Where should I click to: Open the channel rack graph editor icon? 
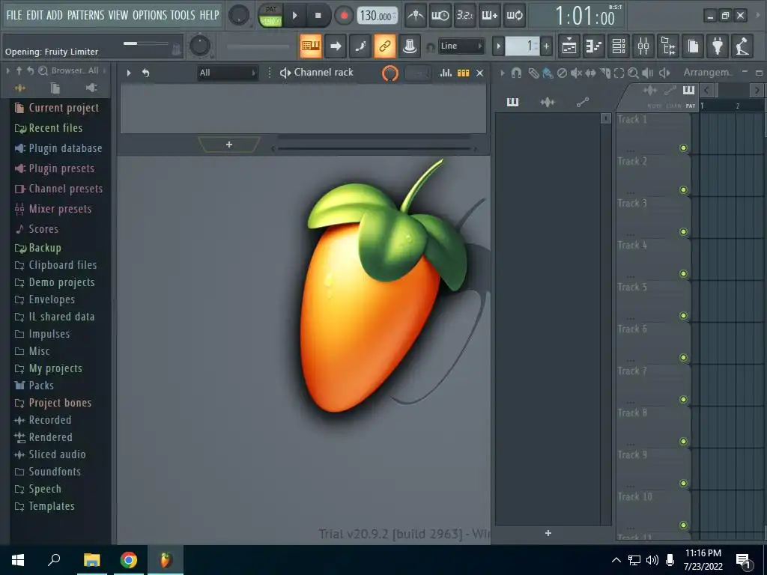click(446, 73)
